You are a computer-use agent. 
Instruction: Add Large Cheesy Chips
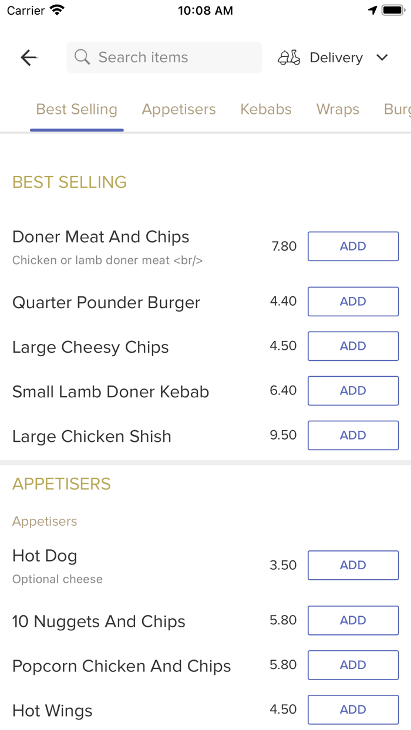(353, 346)
